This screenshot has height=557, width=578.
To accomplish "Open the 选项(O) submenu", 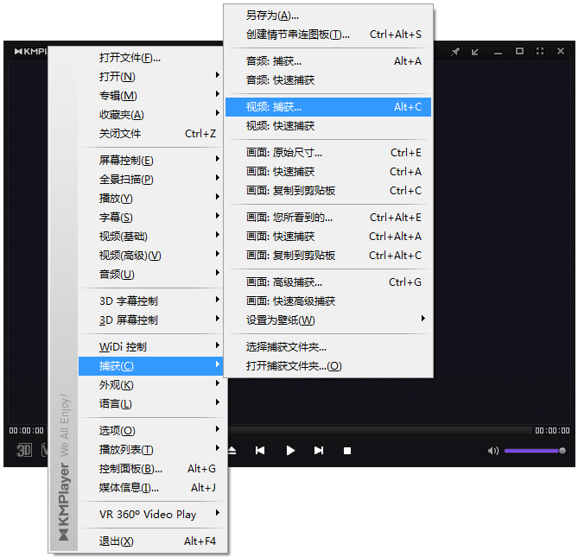I will [x=151, y=430].
